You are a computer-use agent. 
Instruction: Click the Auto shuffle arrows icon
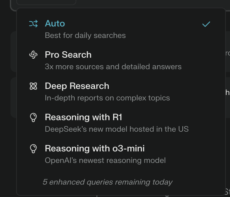[x=33, y=24]
